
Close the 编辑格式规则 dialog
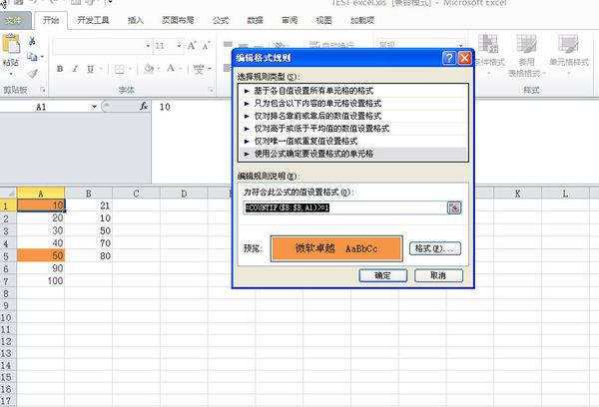464,58
